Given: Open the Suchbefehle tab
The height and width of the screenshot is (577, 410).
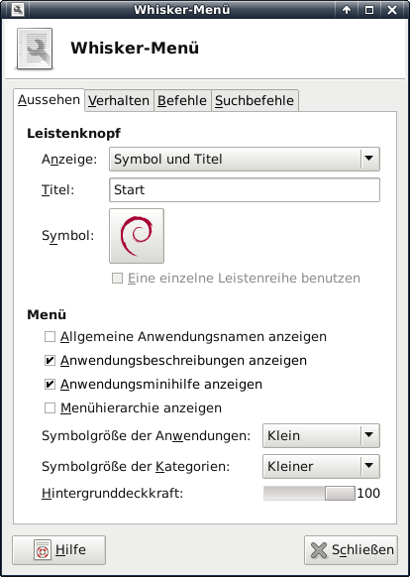Looking at the screenshot, I should pos(255,100).
